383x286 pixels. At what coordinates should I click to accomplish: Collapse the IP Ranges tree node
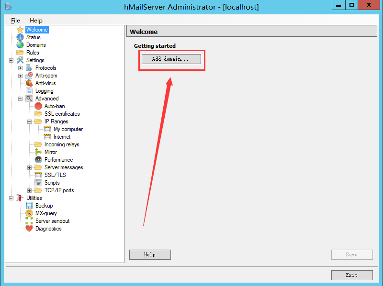[29, 121]
